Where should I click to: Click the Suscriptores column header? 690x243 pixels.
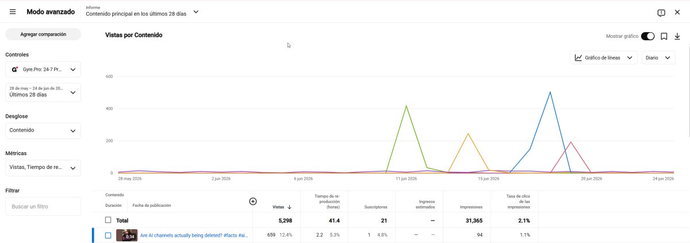click(376, 207)
